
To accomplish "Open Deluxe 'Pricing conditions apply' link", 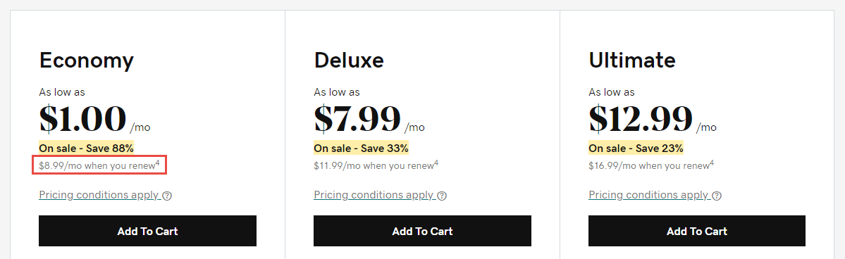I will (374, 195).
